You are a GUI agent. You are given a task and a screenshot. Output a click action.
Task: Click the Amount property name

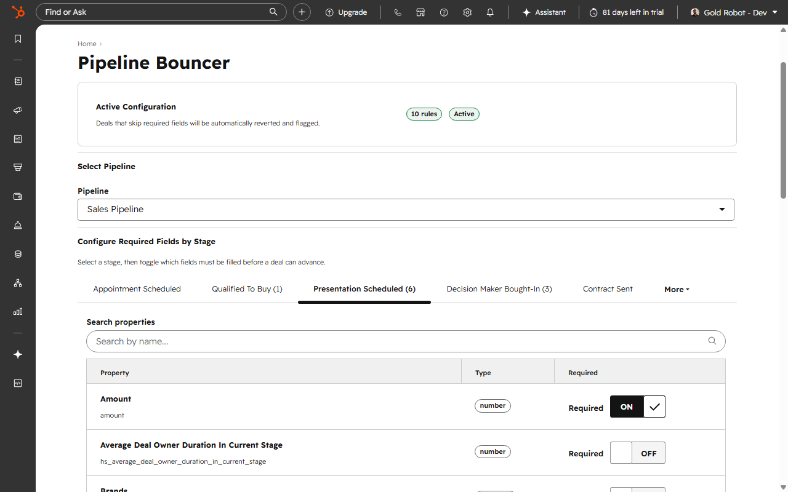coord(116,399)
